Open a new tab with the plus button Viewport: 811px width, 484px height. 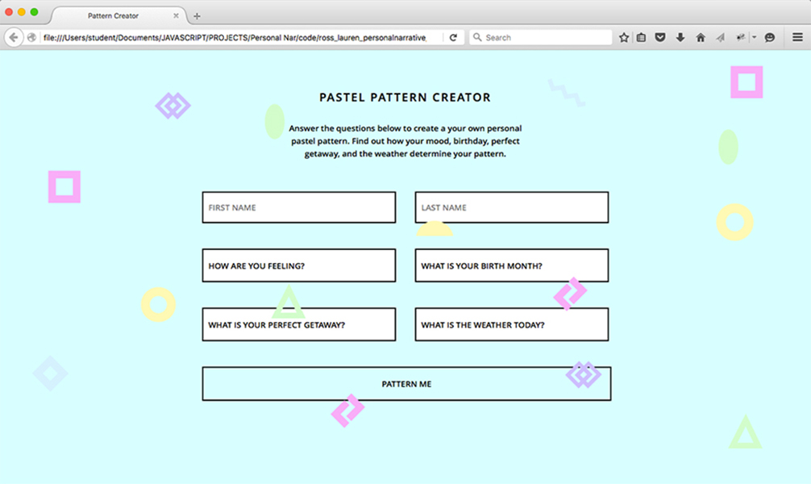(x=197, y=16)
